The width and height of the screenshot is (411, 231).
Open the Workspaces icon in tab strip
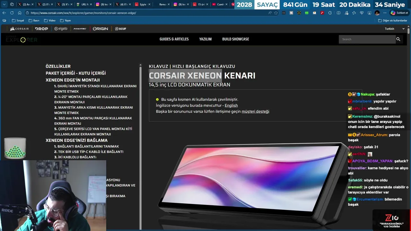pos(12,4)
